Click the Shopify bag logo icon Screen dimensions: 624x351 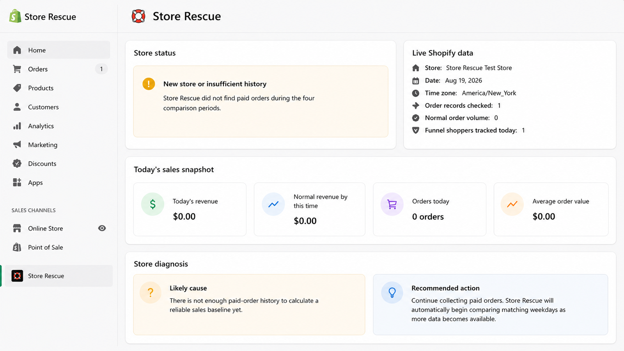pos(15,16)
